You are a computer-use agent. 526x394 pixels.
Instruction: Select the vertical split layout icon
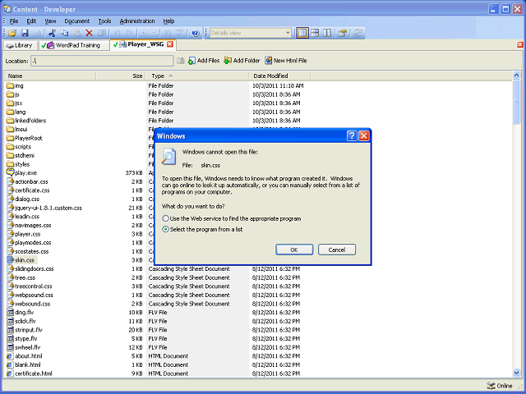pos(327,33)
